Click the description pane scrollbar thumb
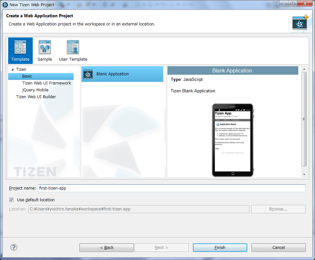The width and height of the screenshot is (315, 260). [x=304, y=119]
